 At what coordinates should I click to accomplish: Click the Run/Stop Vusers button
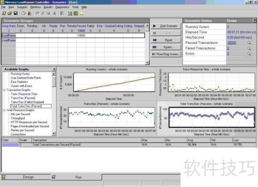[166, 54]
